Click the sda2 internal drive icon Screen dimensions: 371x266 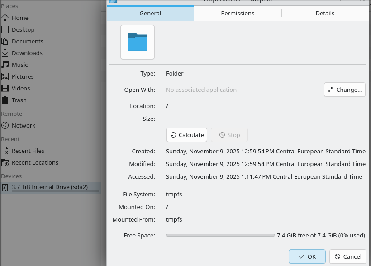coord(5,187)
